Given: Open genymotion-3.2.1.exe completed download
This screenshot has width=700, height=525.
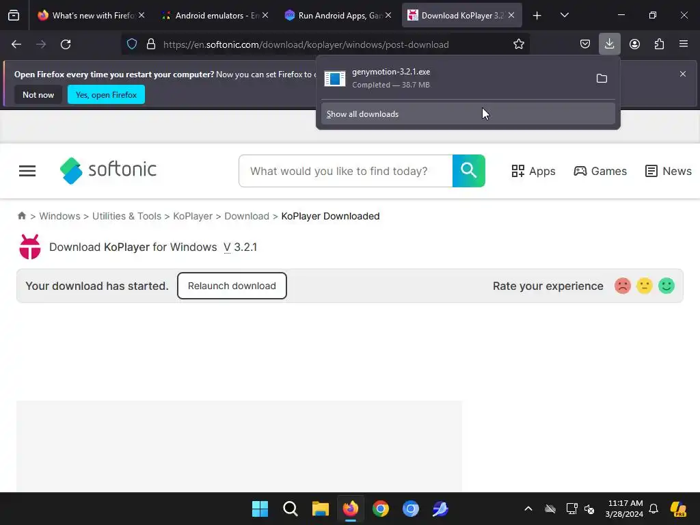Looking at the screenshot, I should click(x=455, y=78).
